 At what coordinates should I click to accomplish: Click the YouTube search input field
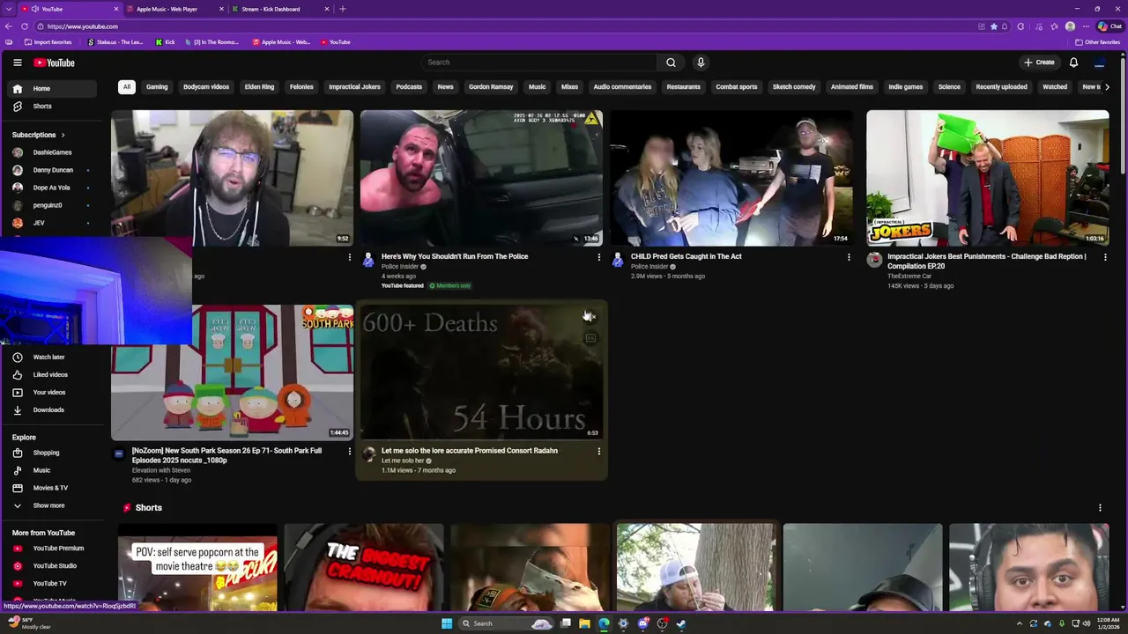538,63
